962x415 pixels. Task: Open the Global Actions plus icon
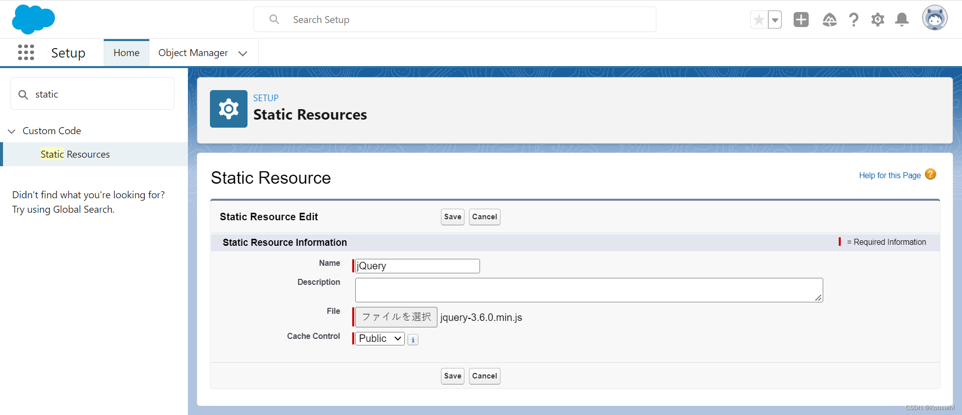click(801, 20)
